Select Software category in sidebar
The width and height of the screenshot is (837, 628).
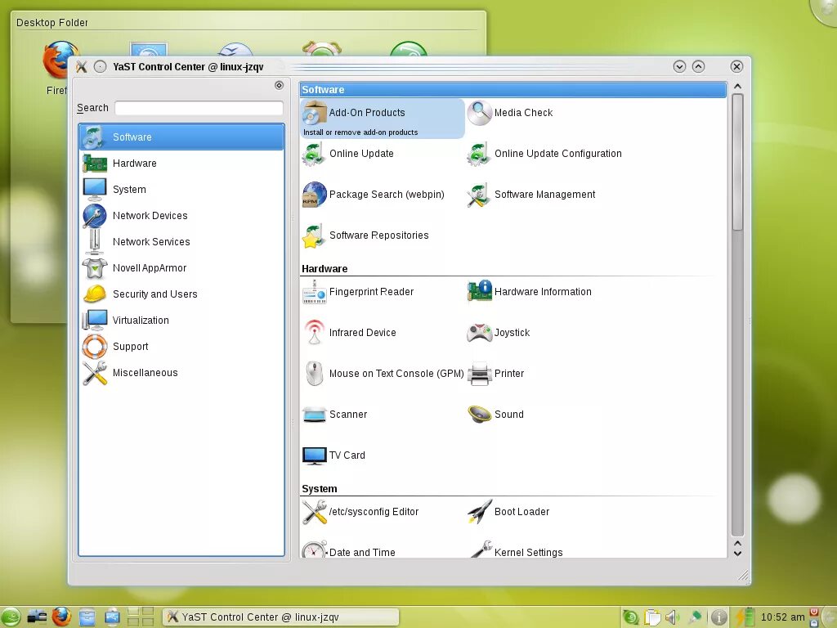181,137
